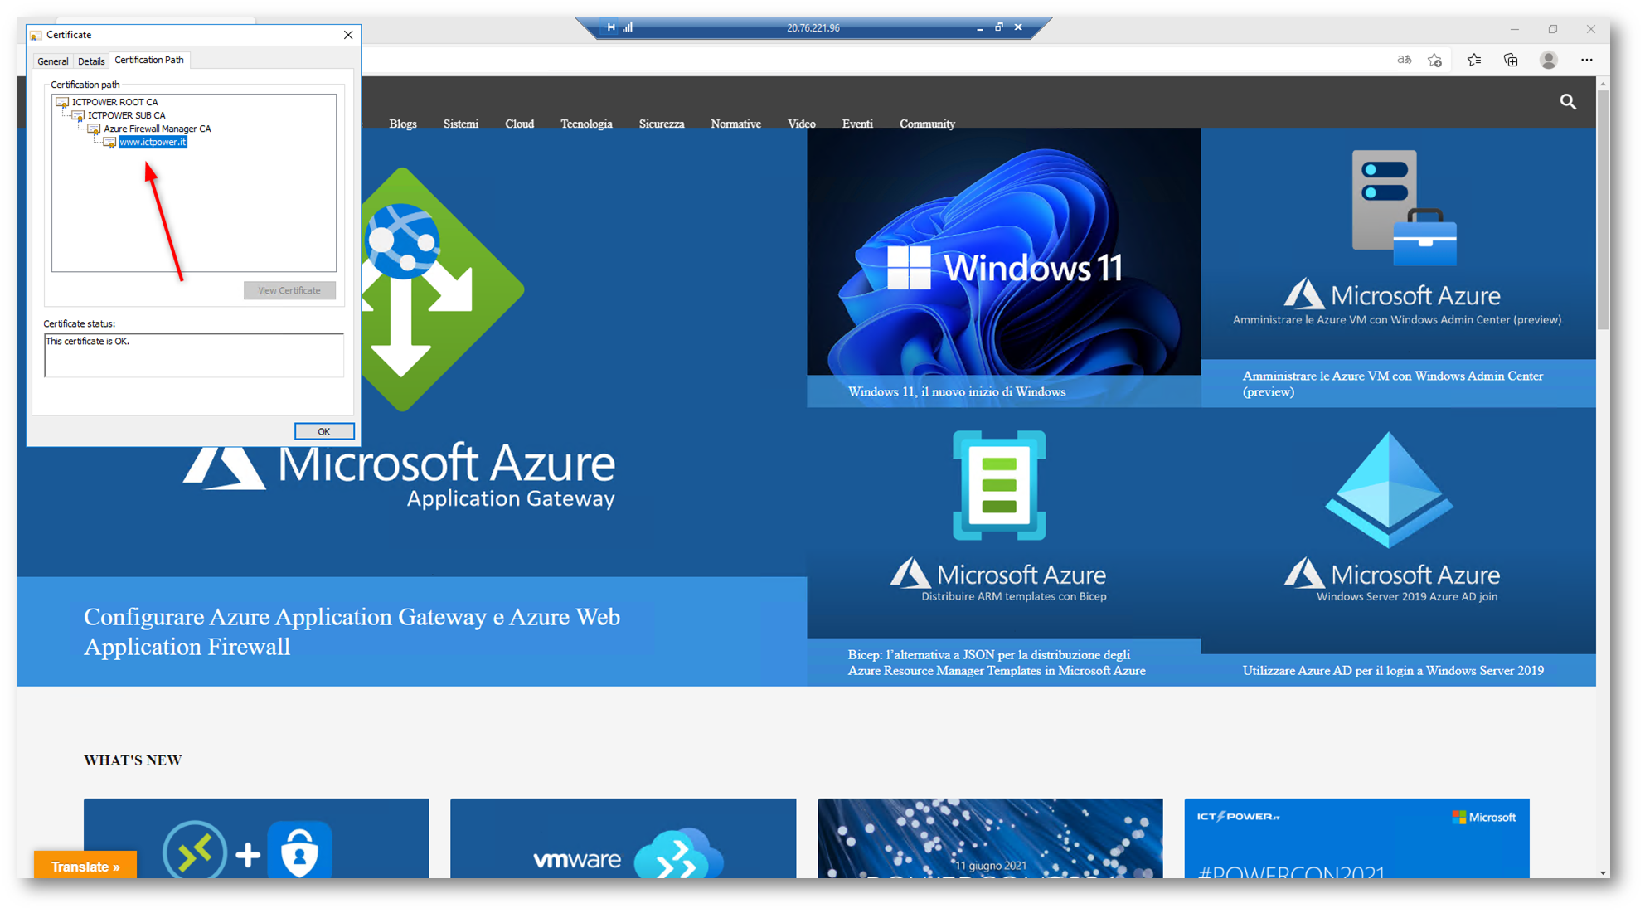Switch to the Details tab
1645x913 pixels.
91,61
